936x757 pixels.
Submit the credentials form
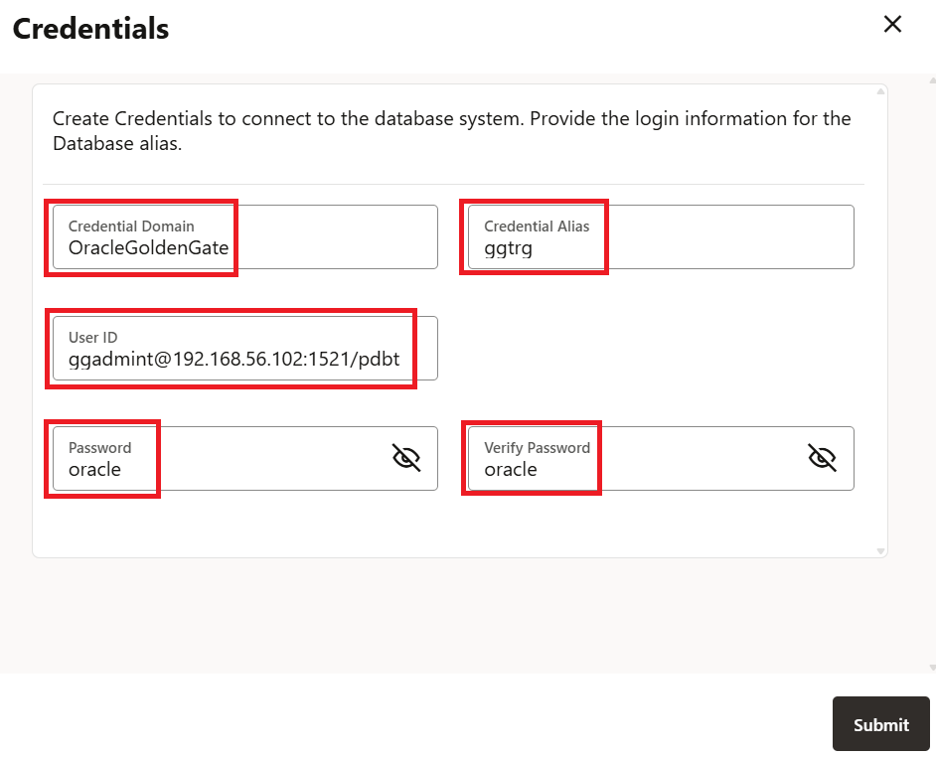(880, 724)
